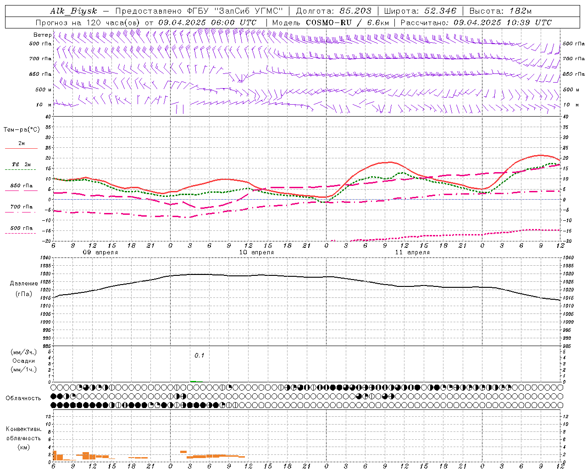Click the 10 апреля date label

(256, 252)
